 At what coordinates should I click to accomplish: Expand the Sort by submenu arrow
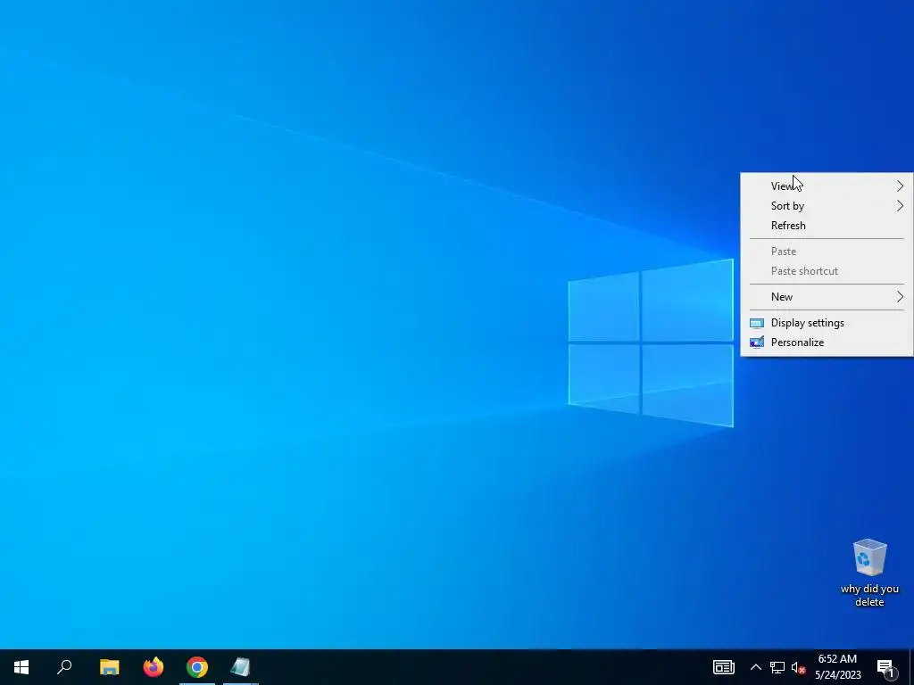tap(900, 206)
